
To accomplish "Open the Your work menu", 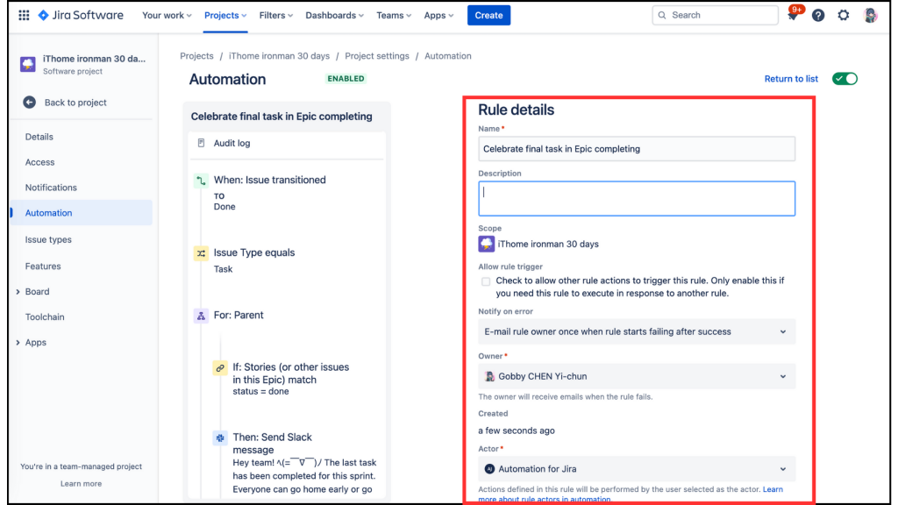I will tap(167, 16).
